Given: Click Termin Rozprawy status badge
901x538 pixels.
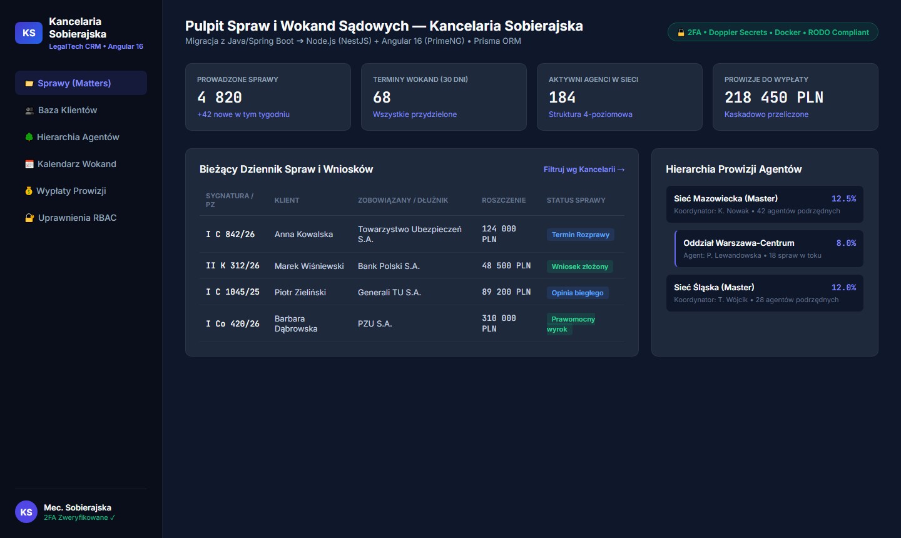Looking at the screenshot, I should [581, 235].
